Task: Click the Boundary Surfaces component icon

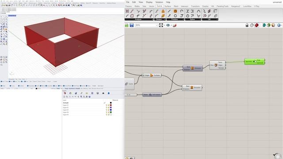Action: pyautogui.click(x=152, y=75)
